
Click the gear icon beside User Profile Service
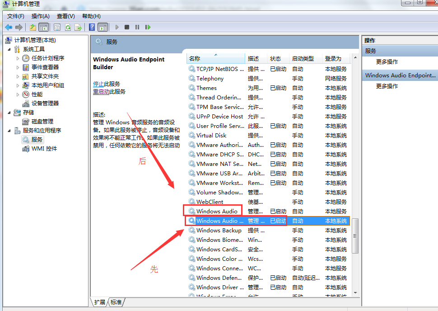tap(191, 126)
